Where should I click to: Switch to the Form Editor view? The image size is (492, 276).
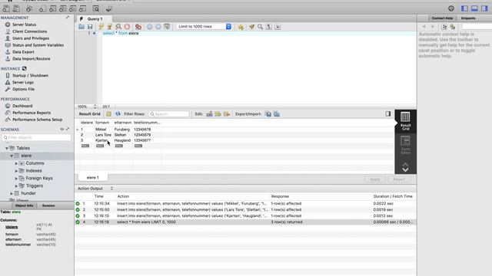tap(405, 145)
